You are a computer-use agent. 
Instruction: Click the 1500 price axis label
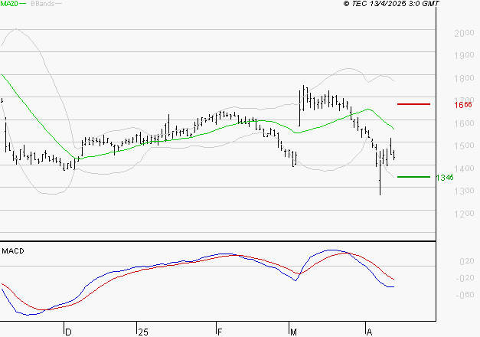464,146
